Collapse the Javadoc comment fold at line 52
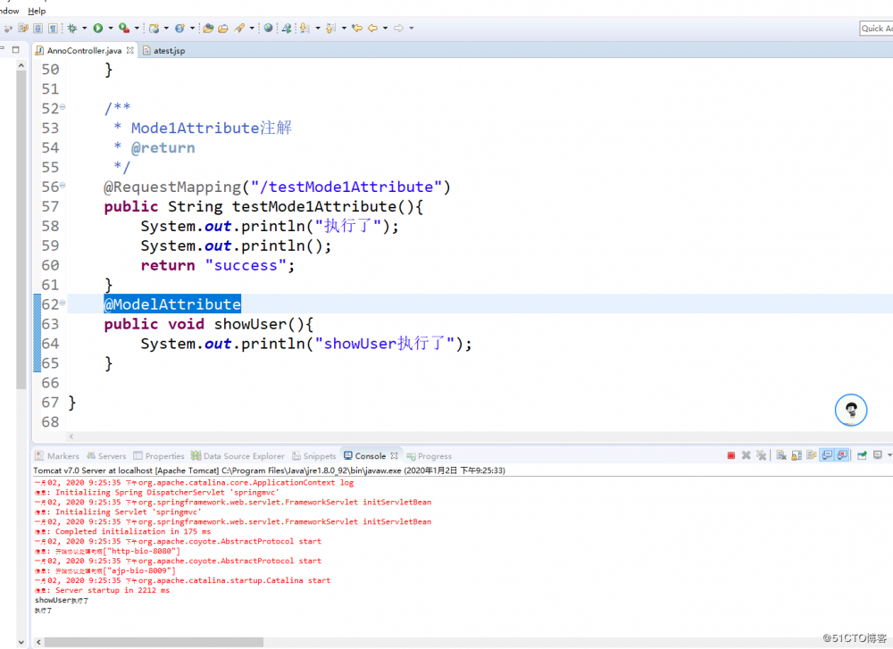The height and width of the screenshot is (649, 893). click(x=63, y=108)
